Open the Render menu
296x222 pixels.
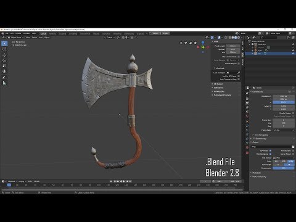click(18, 33)
